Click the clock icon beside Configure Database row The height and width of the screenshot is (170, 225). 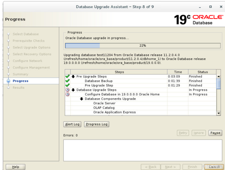coord(67,94)
